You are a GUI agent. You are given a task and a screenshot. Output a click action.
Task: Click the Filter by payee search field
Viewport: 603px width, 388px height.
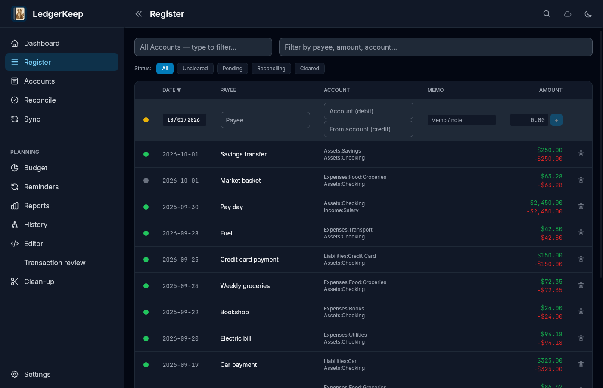(436, 47)
